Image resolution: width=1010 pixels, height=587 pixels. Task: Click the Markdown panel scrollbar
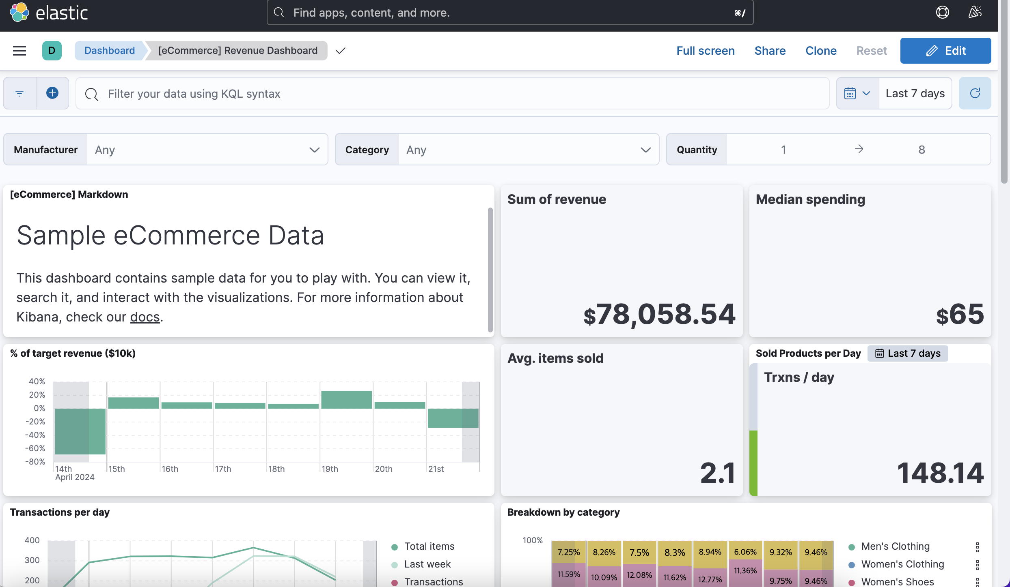[490, 270]
